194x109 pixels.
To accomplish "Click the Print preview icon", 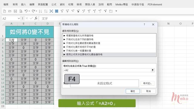I will click(x=21, y=11).
